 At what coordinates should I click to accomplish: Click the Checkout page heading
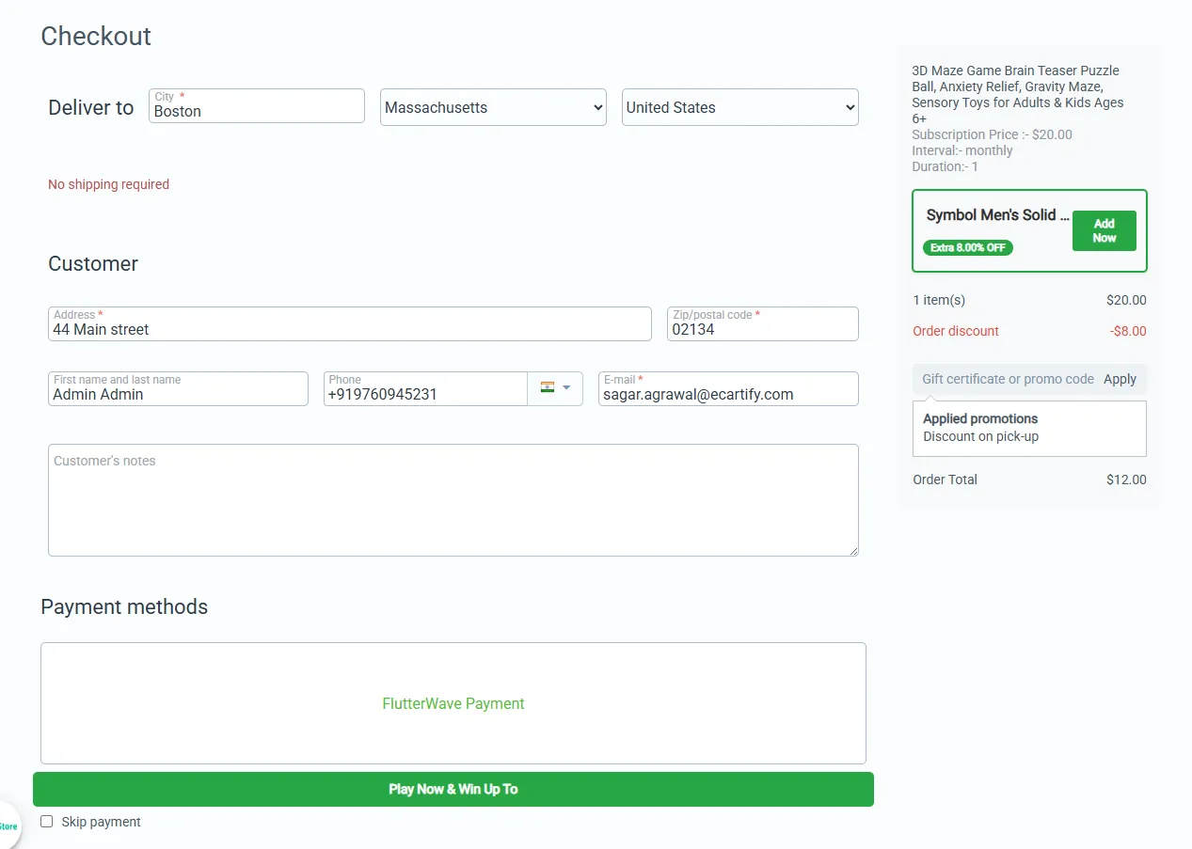pos(96,36)
